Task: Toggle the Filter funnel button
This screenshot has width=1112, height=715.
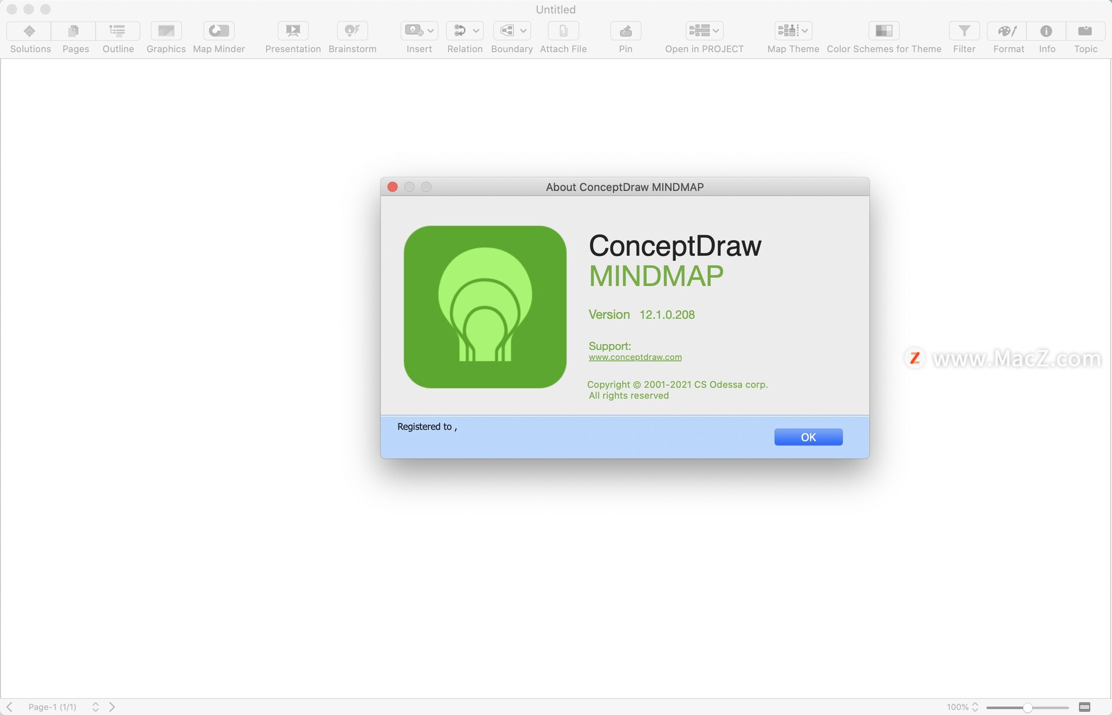Action: pos(964,31)
